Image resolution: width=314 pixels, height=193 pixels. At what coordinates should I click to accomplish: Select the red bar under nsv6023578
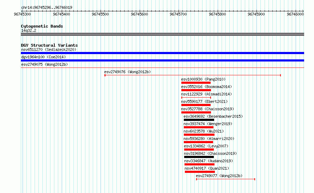(199, 135)
